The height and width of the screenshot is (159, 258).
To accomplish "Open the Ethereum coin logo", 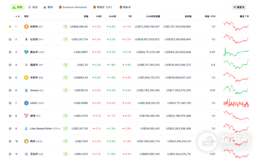I will tap(26, 39).
